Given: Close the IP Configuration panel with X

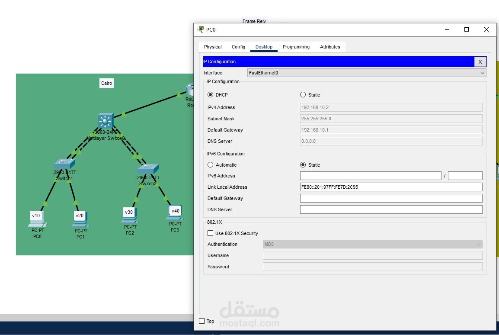Looking at the screenshot, I should coord(480,62).
